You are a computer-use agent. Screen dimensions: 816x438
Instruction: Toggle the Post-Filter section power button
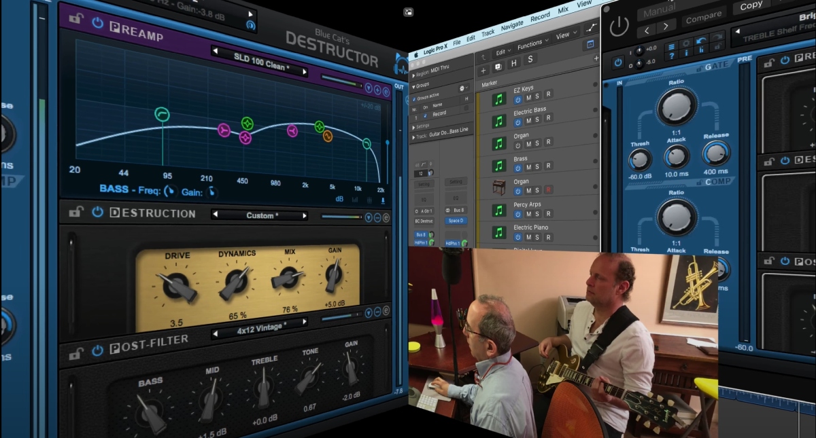(x=97, y=350)
